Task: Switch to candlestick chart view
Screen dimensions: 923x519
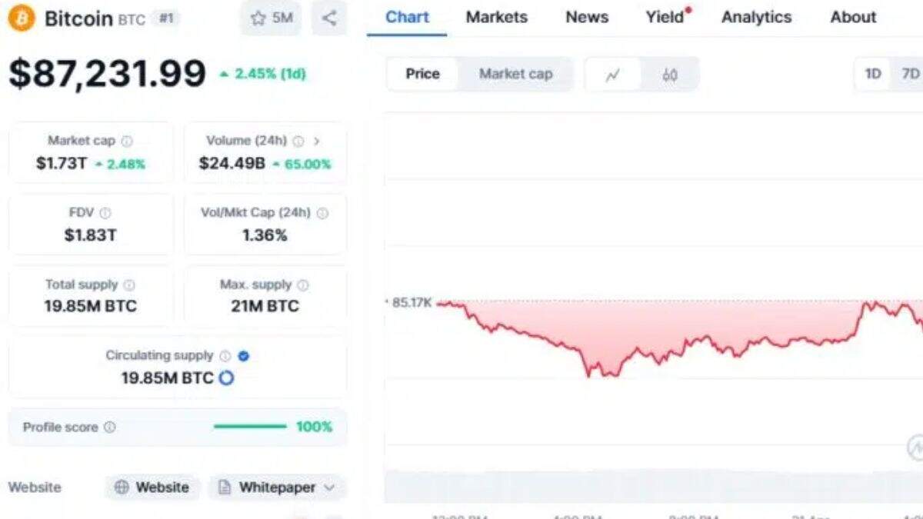Action: coord(670,75)
